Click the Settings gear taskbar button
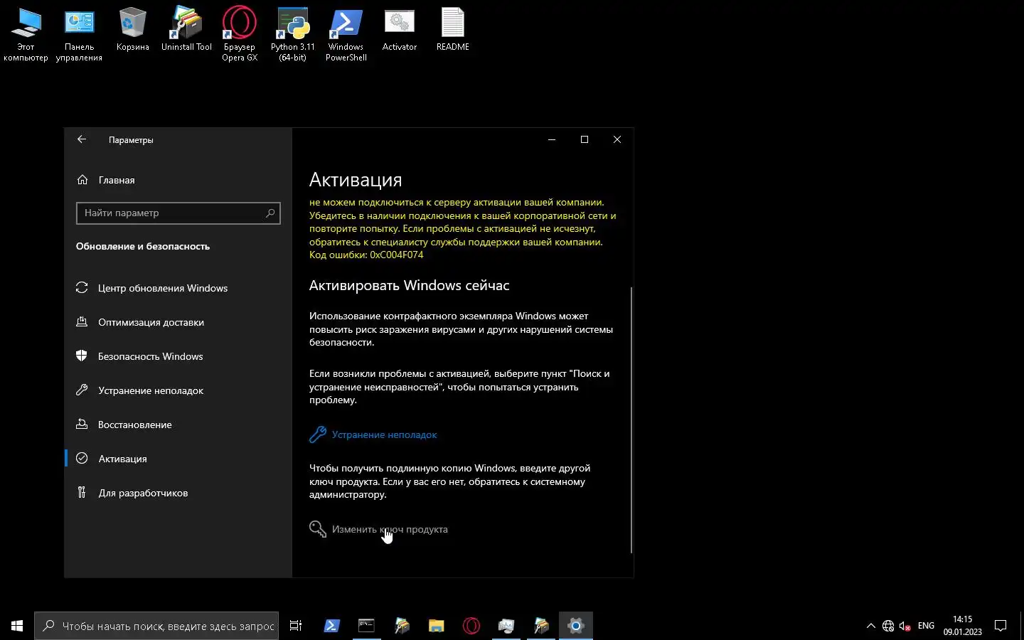 coord(576,626)
